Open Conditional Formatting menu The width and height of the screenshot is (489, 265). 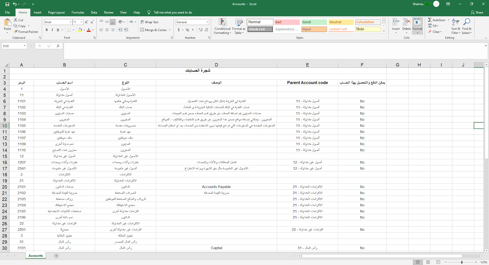tap(222, 26)
